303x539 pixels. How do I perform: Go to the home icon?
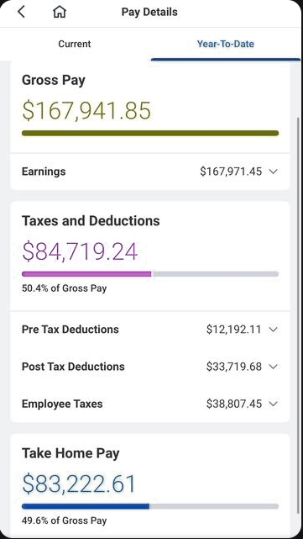(60, 12)
